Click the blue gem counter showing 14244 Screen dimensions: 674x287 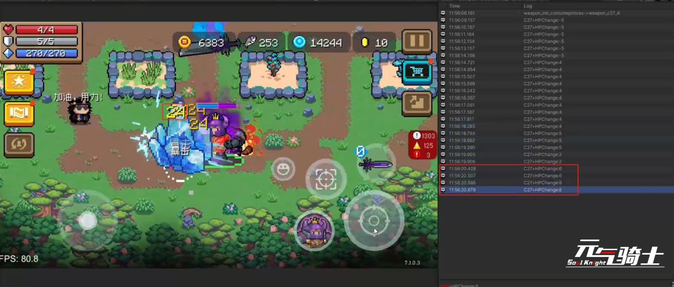coord(317,42)
